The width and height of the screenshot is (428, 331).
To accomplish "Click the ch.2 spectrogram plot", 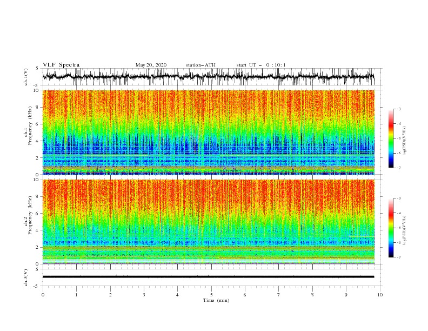I will point(208,222).
